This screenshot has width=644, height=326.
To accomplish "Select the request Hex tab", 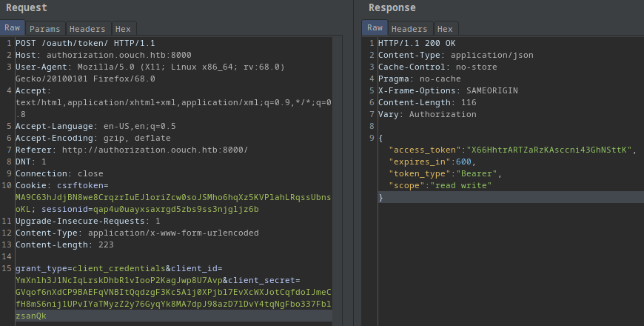I will [x=123, y=29].
